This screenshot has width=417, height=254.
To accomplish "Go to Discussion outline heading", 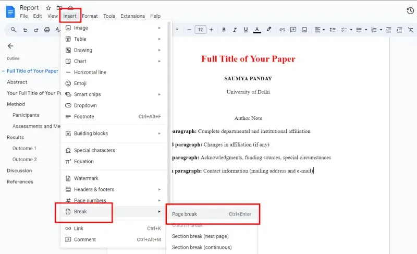I will pyautogui.click(x=19, y=171).
